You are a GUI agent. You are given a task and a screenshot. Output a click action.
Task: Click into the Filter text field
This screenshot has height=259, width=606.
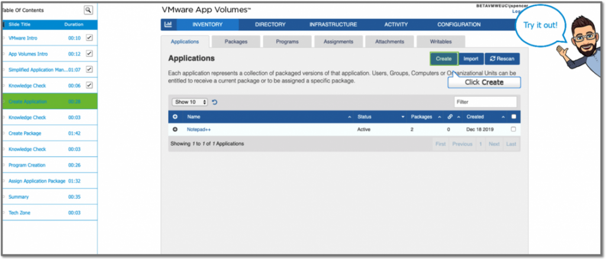pyautogui.click(x=485, y=102)
